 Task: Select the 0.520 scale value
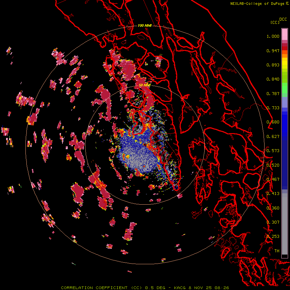273,165
